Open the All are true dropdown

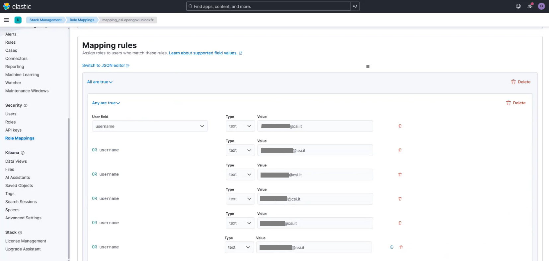(x=100, y=82)
